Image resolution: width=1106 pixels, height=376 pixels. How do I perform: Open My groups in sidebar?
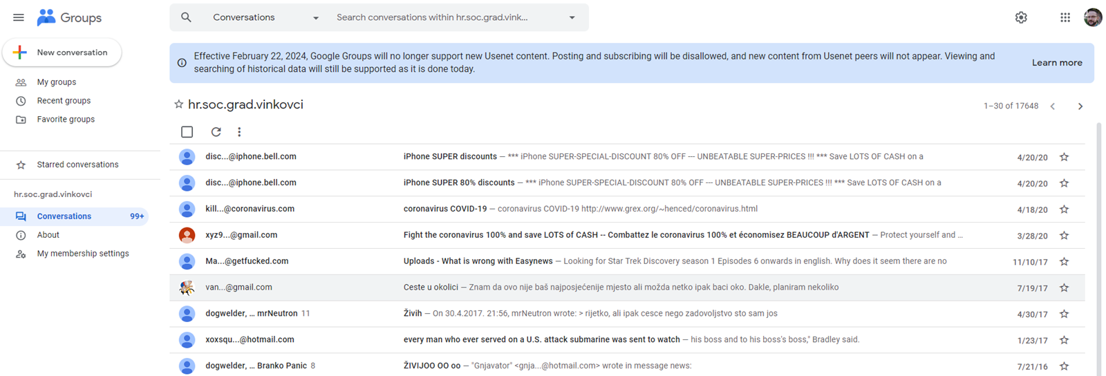coord(57,82)
